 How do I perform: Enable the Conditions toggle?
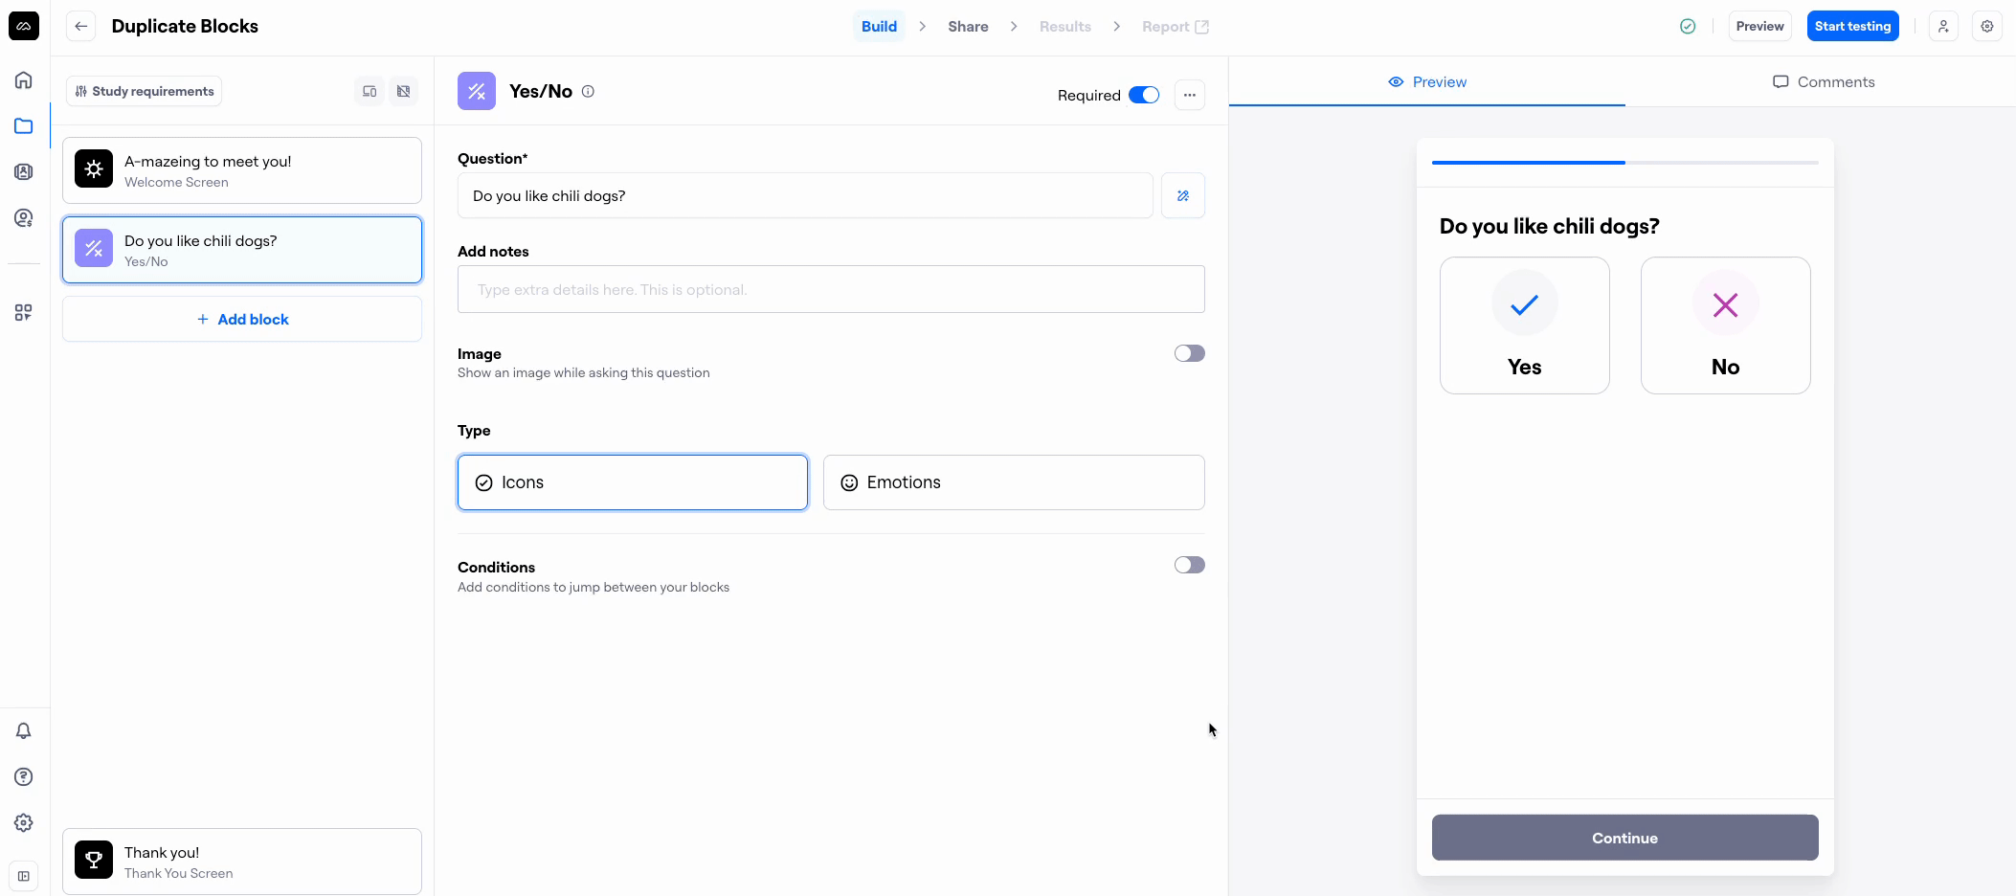[x=1189, y=565]
